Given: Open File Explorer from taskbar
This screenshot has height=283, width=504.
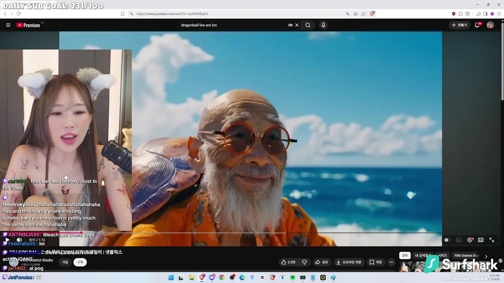Looking at the screenshot, I should pyautogui.click(x=191, y=277).
